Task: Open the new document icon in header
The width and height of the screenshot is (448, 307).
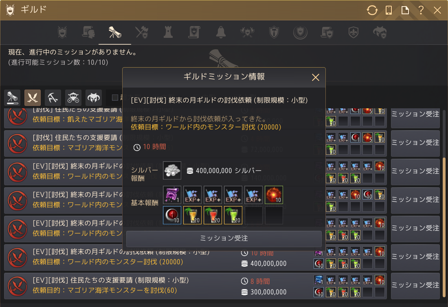Action: click(405, 10)
